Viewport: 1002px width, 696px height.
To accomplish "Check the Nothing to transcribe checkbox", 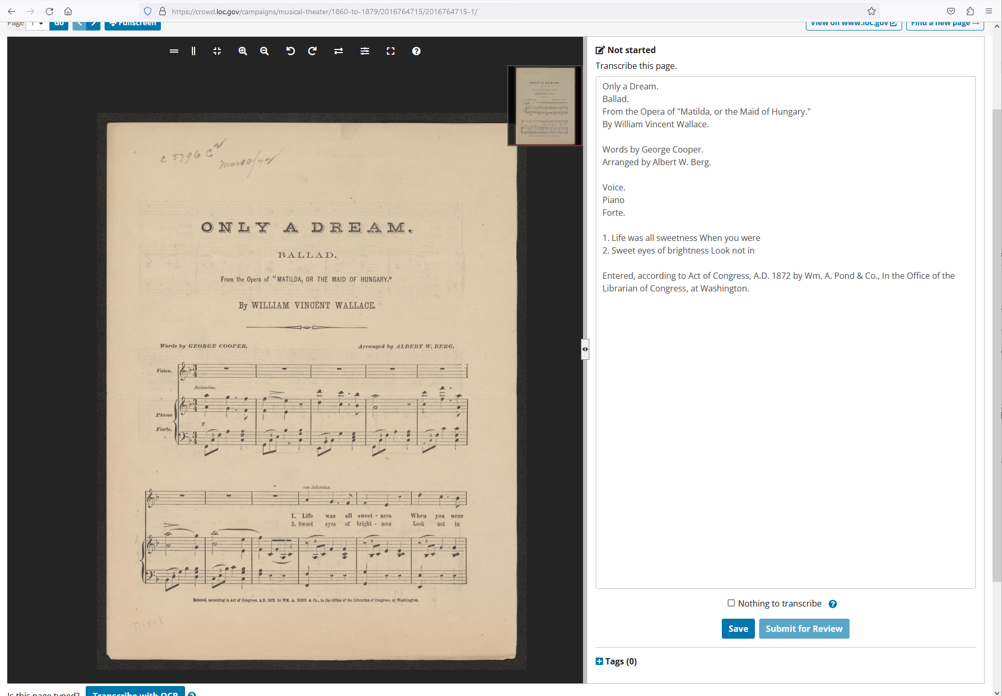I will pyautogui.click(x=731, y=603).
